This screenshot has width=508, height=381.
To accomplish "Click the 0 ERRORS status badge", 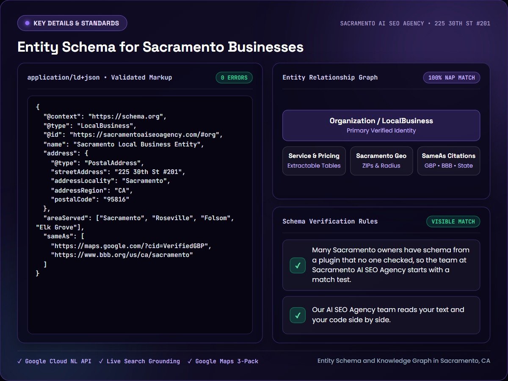I will pyautogui.click(x=234, y=77).
